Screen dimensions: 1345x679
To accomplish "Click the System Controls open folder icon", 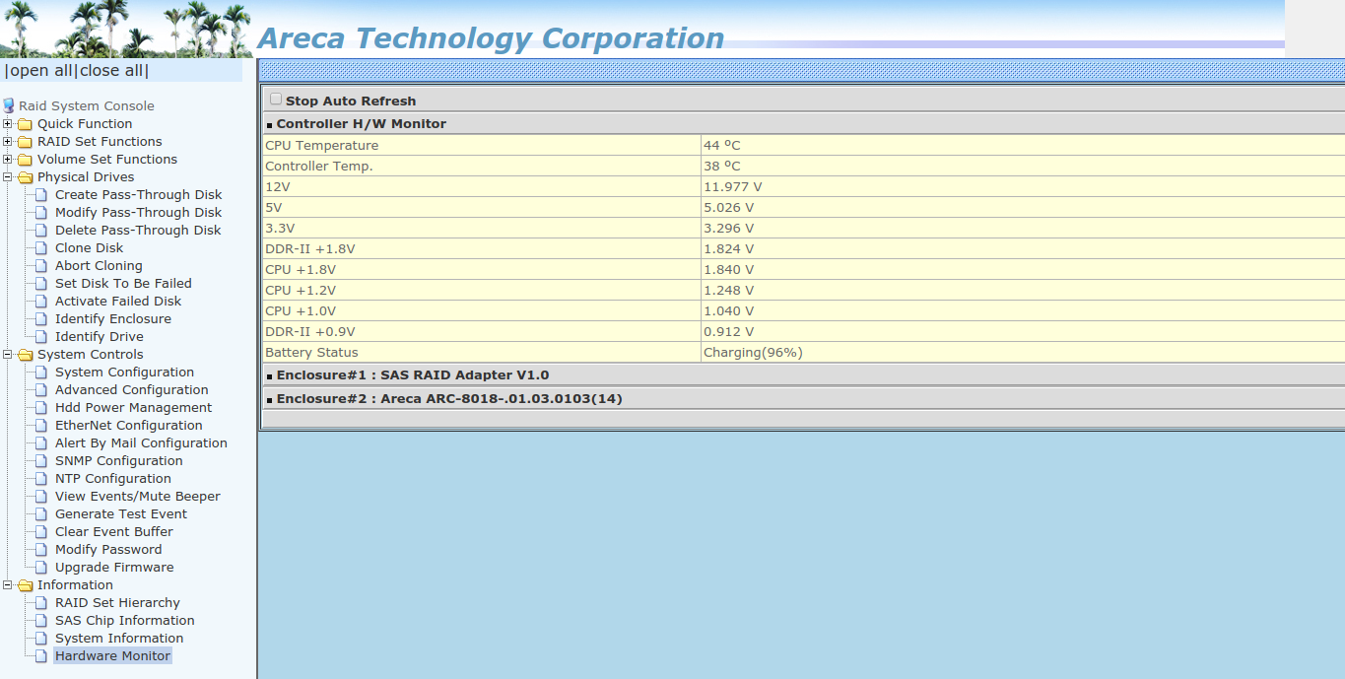I will [25, 355].
